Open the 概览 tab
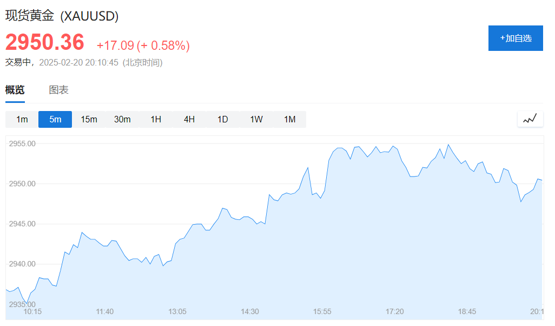The image size is (555, 326). [15, 90]
